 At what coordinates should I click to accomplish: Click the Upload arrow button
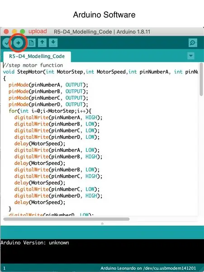click(x=18, y=43)
